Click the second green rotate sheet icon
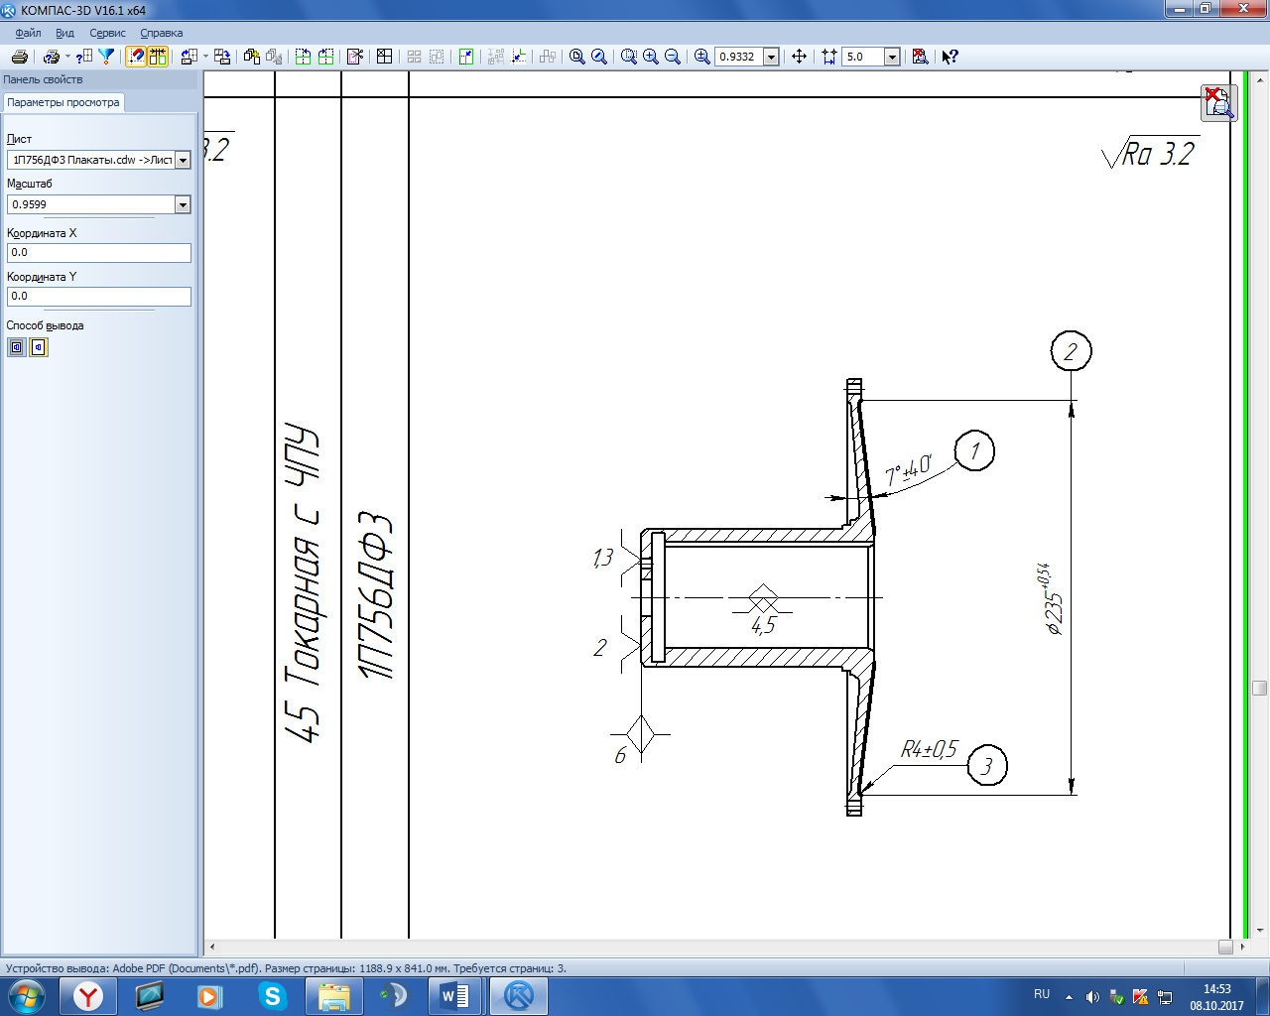Image resolution: width=1270 pixels, height=1016 pixels. point(325,57)
